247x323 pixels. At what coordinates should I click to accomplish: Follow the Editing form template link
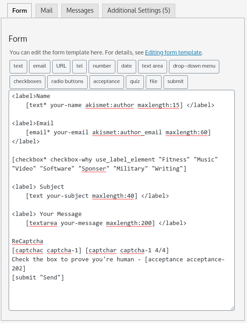(173, 53)
